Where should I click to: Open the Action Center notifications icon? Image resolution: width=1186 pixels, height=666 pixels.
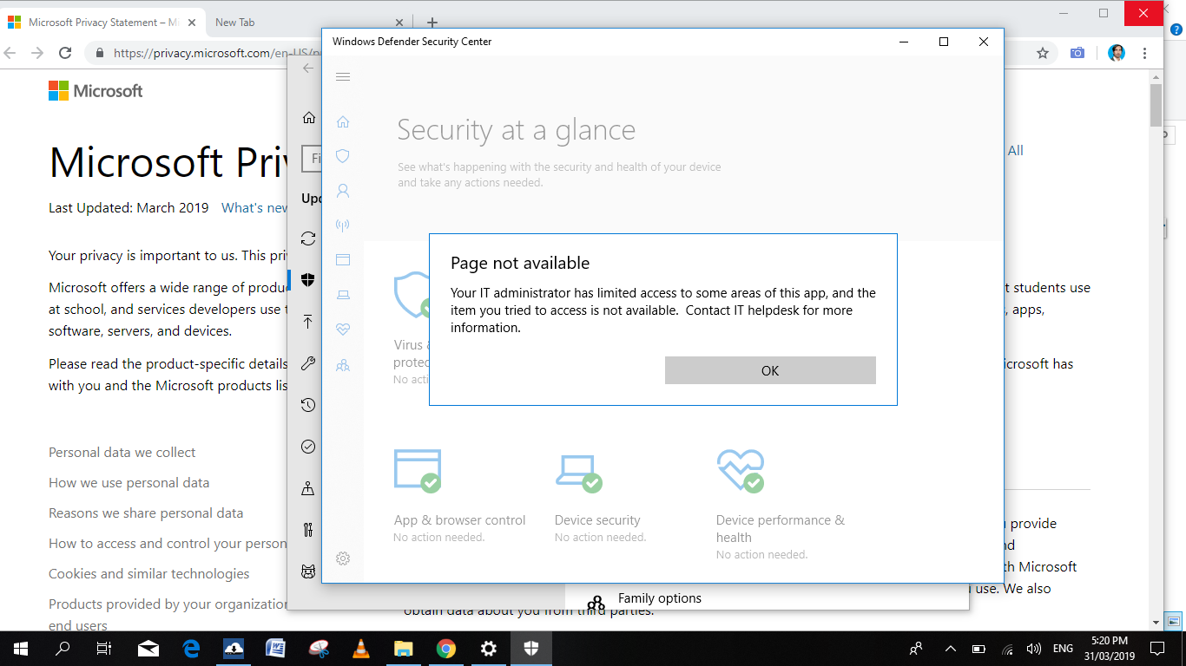[1157, 649]
